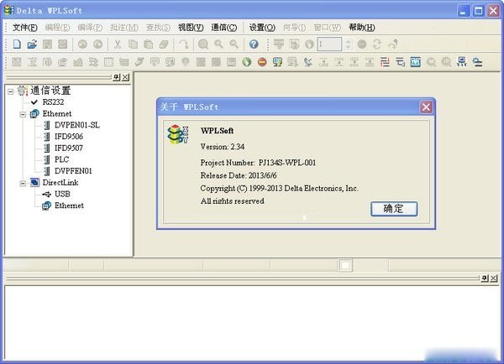Select the USB connection item
The height and width of the screenshot is (364, 504).
click(62, 194)
